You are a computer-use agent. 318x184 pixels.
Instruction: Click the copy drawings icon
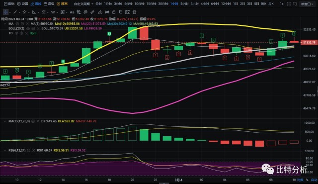pyautogui.click(x=121, y=12)
